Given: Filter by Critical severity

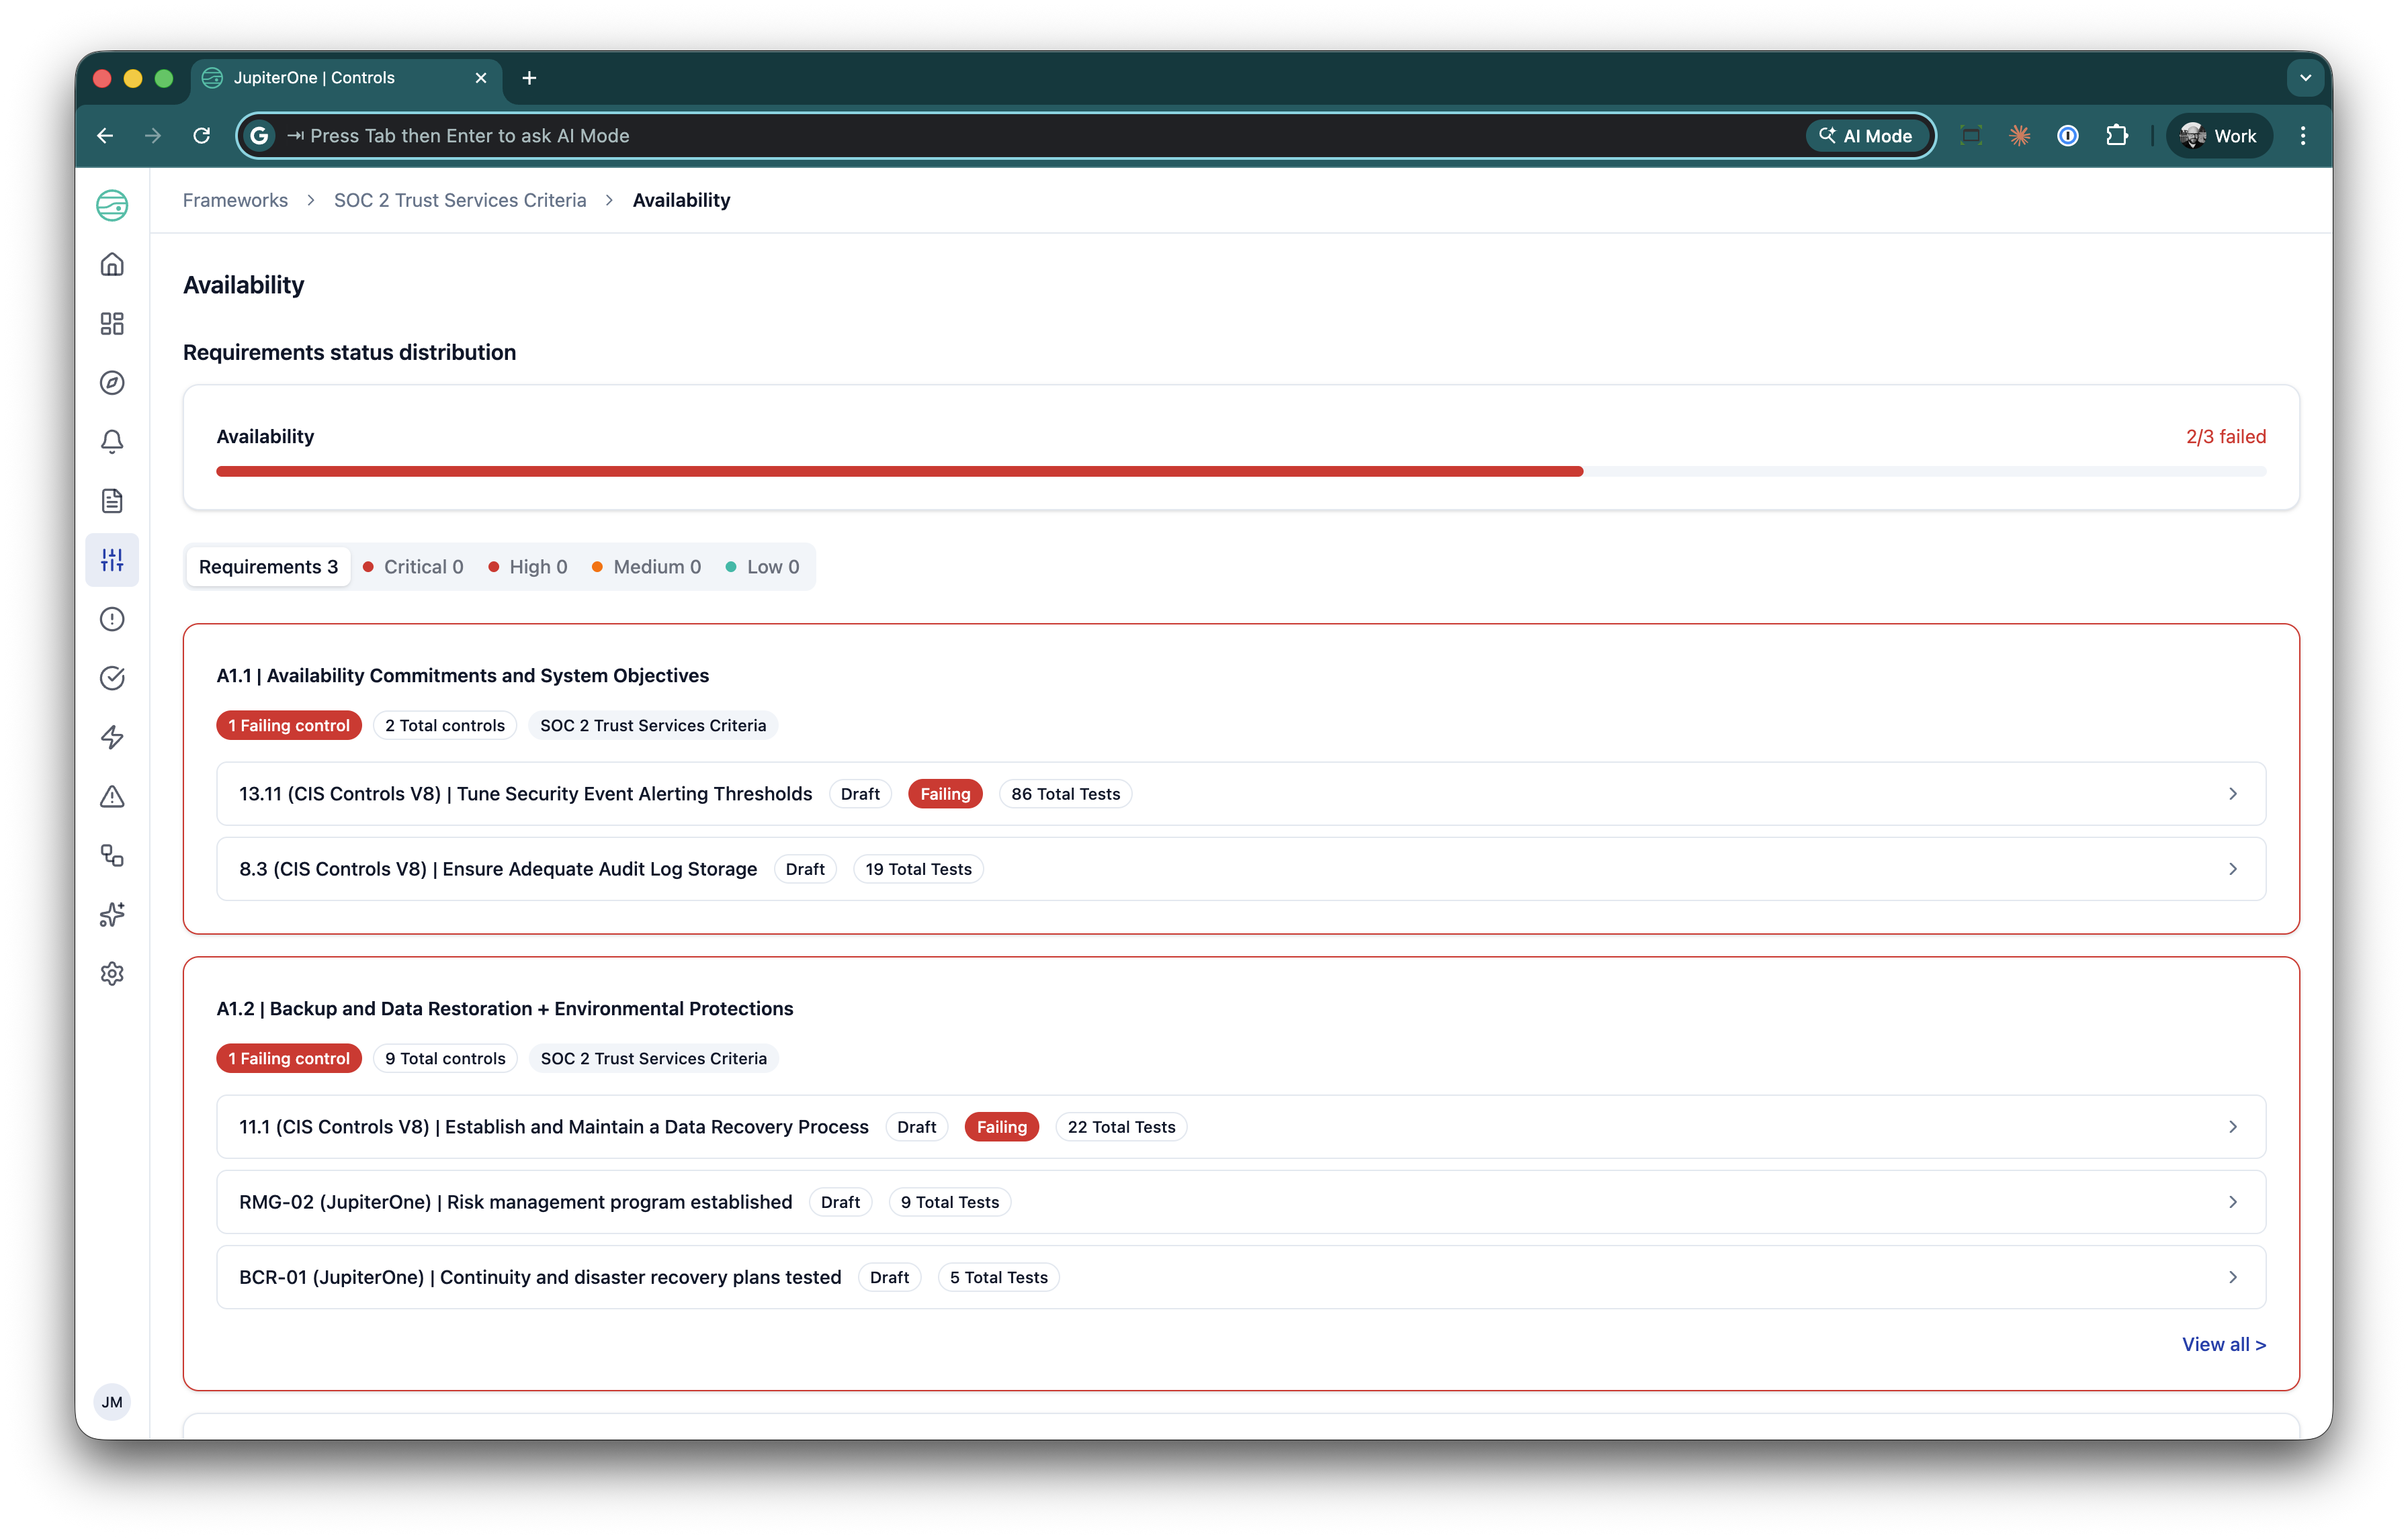Looking at the screenshot, I should click(413, 567).
